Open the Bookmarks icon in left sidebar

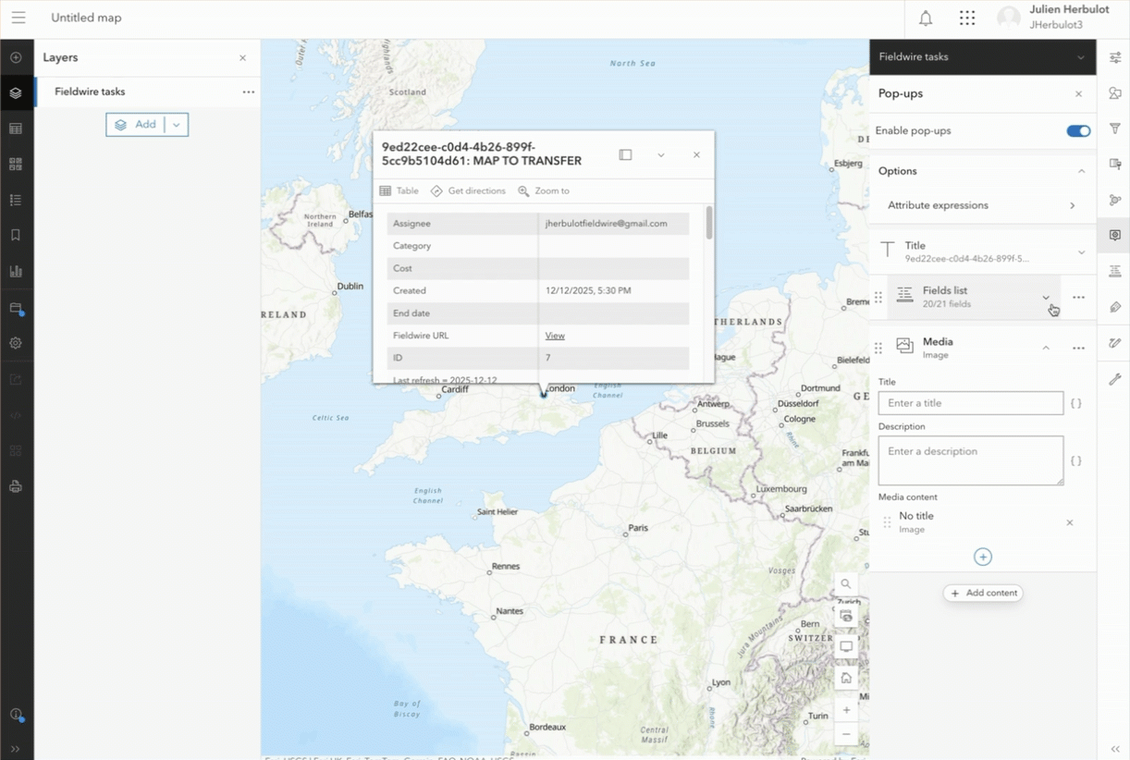(x=16, y=236)
